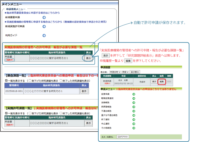The width and height of the screenshot is (199, 142).
Task: Click the 並び替え button
Action: coord(135,72)
